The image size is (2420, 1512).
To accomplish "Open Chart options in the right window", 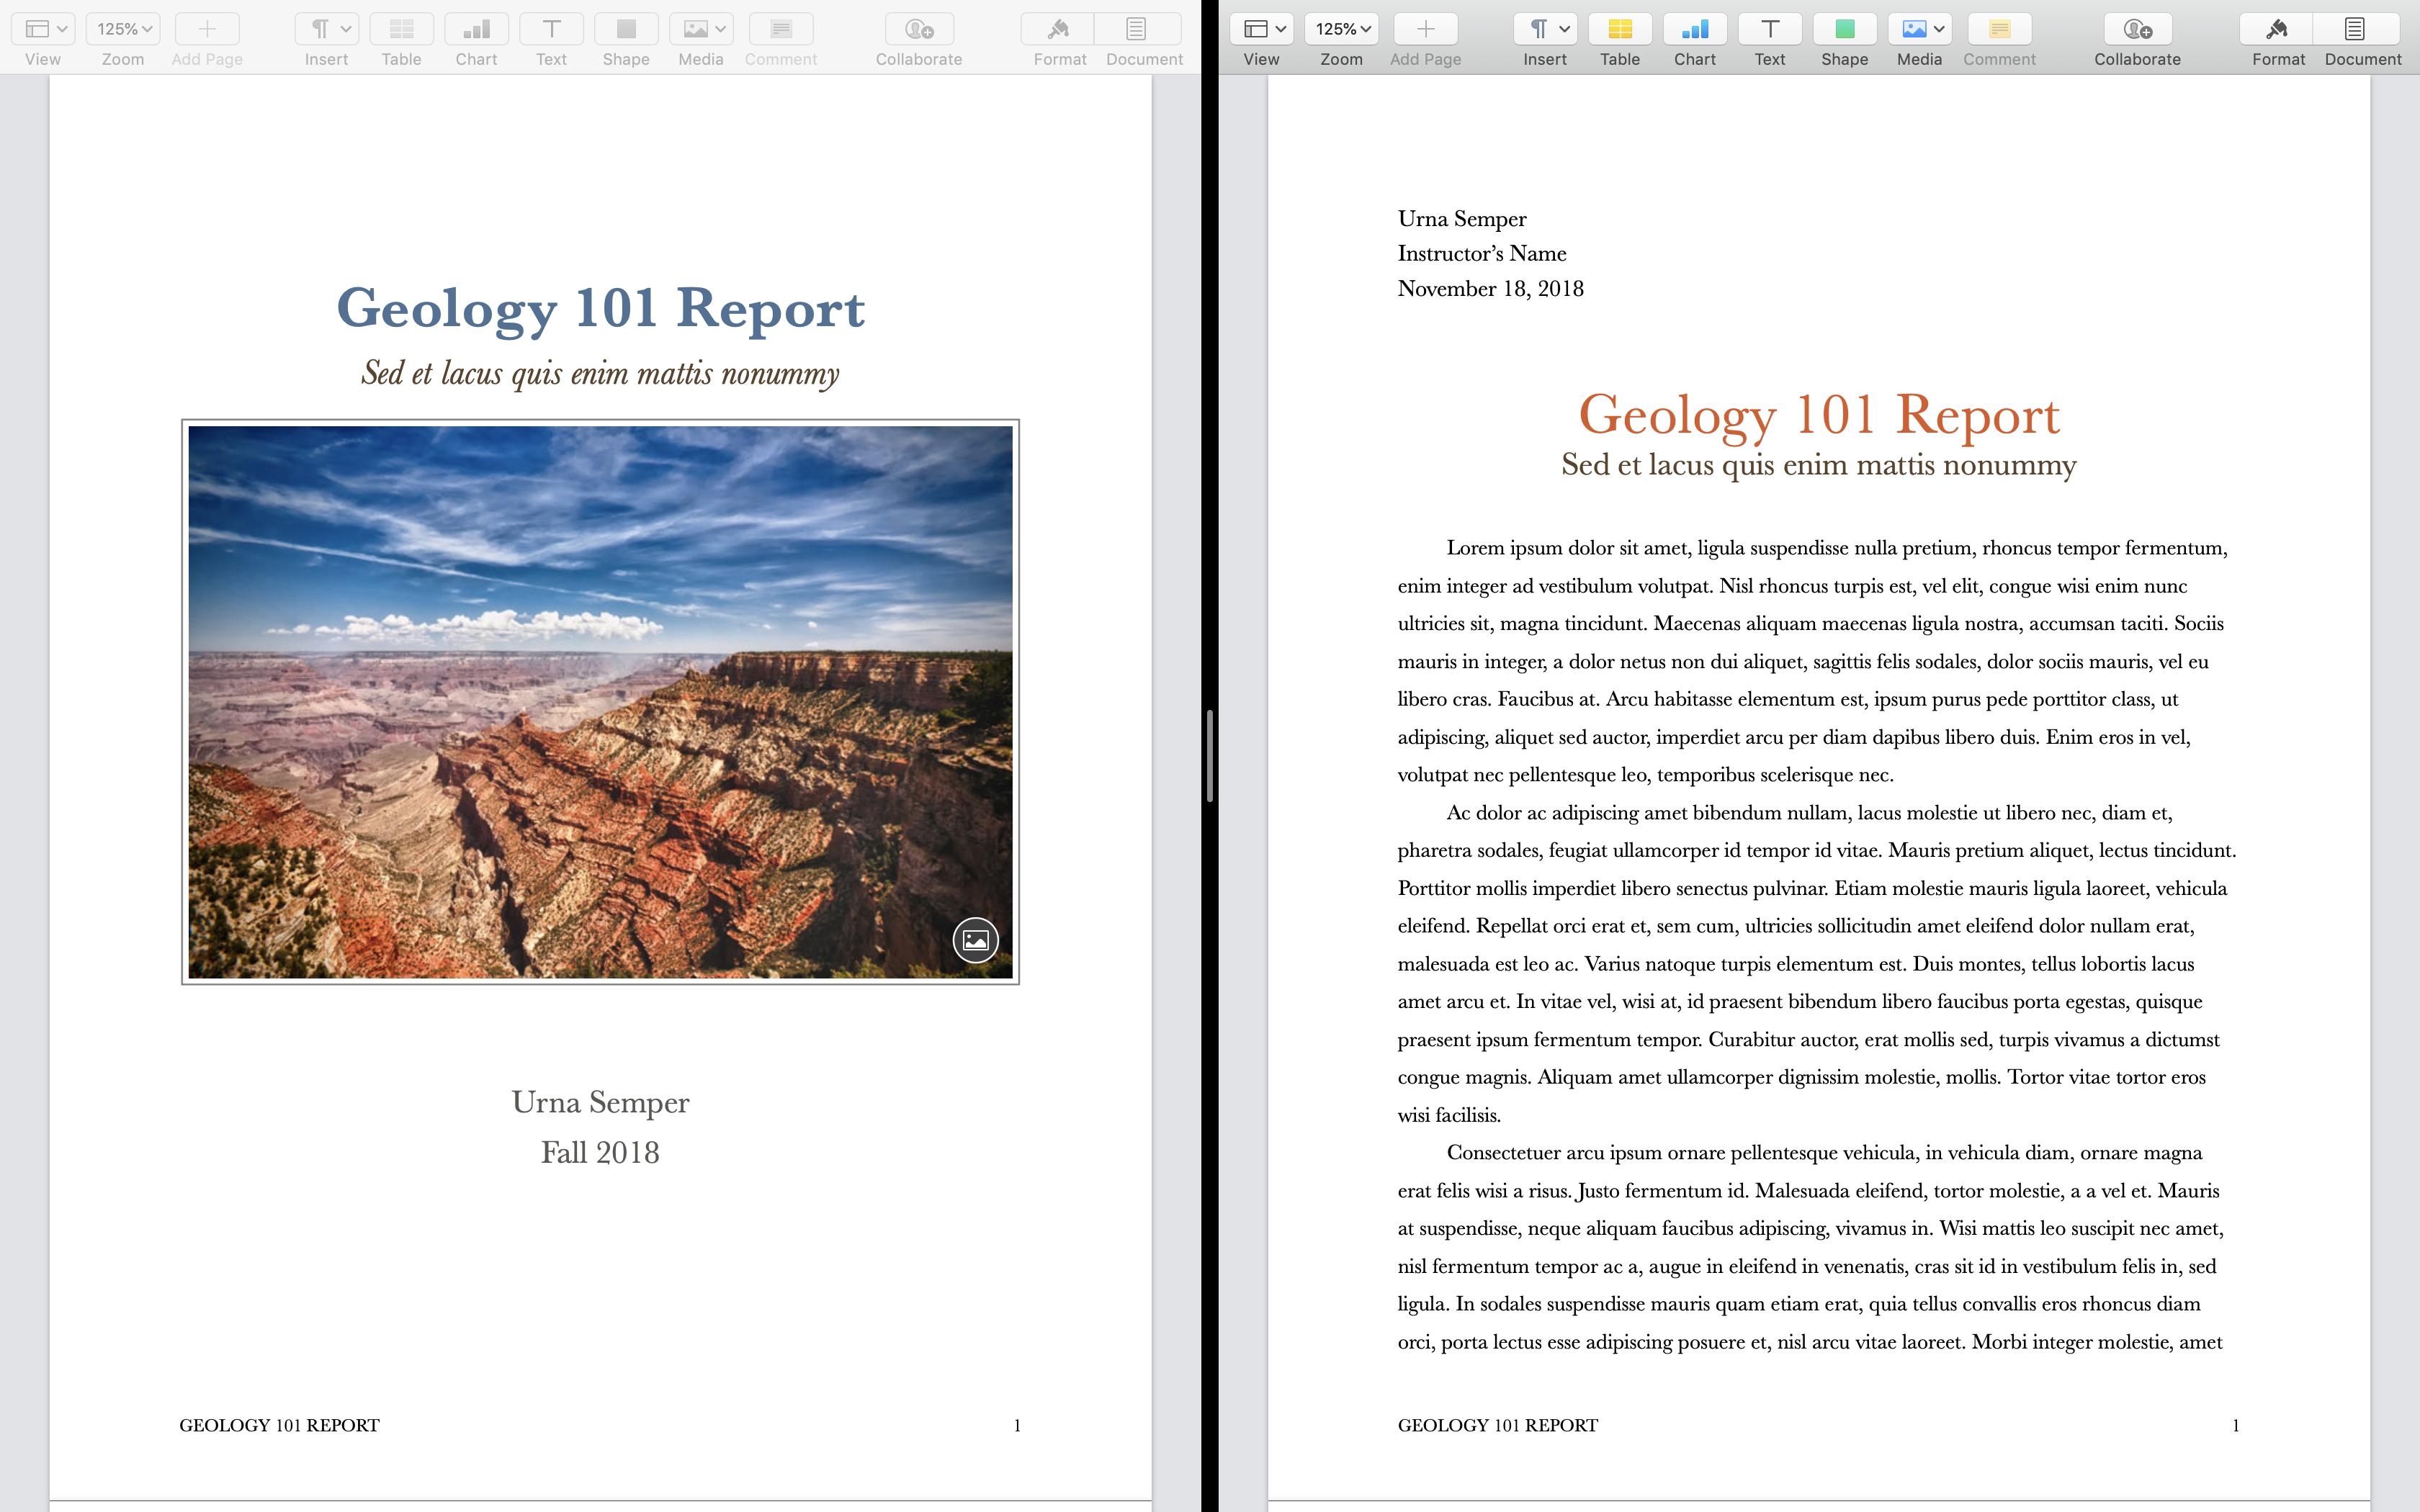I will [1694, 30].
